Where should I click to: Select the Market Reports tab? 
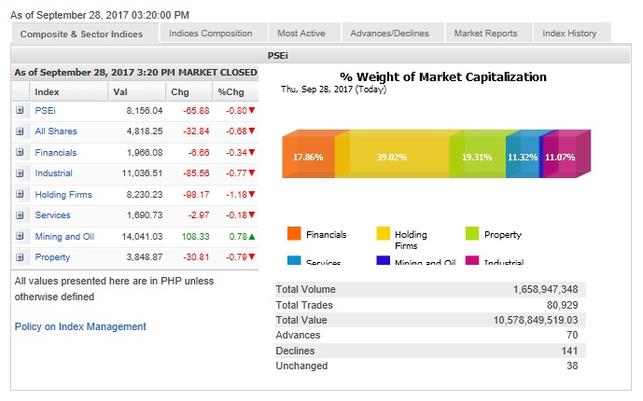click(485, 34)
